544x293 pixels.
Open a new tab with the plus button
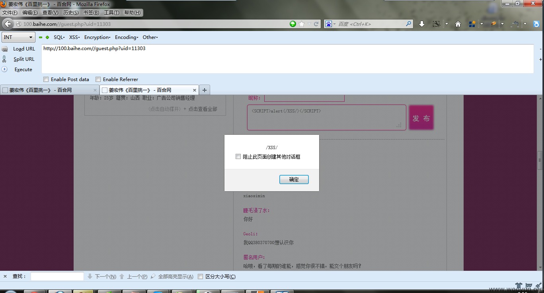[204, 90]
